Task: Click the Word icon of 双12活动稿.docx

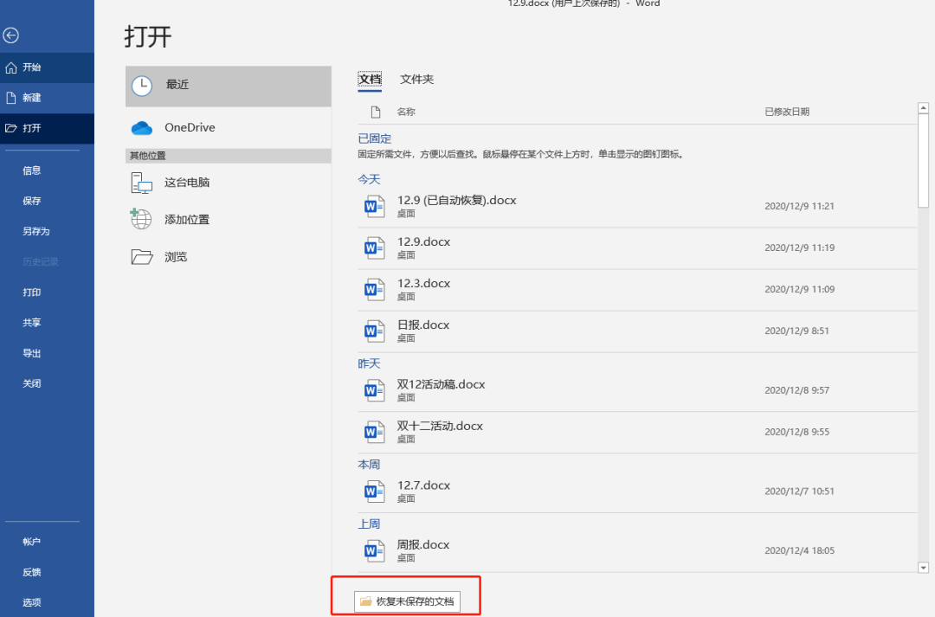Action: tap(375, 390)
